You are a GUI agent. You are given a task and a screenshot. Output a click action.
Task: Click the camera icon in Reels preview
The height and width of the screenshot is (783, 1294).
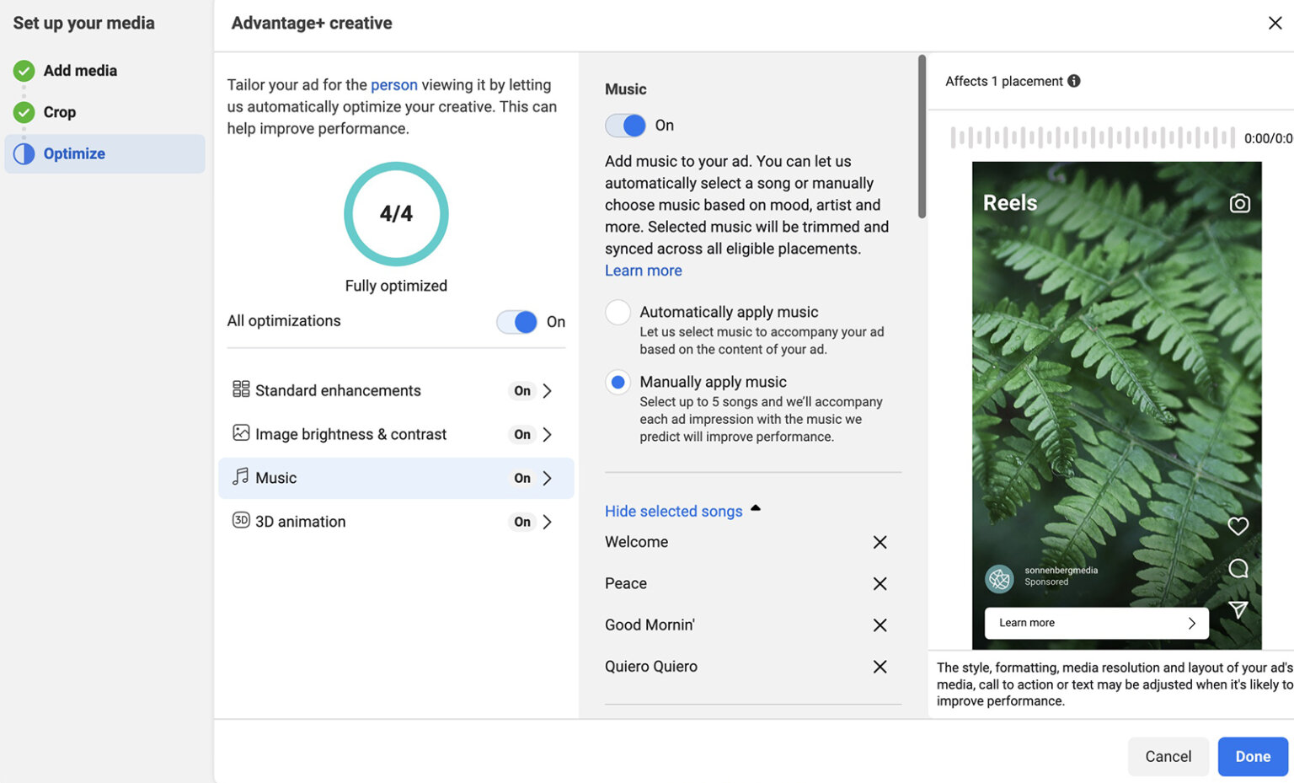[x=1239, y=203]
